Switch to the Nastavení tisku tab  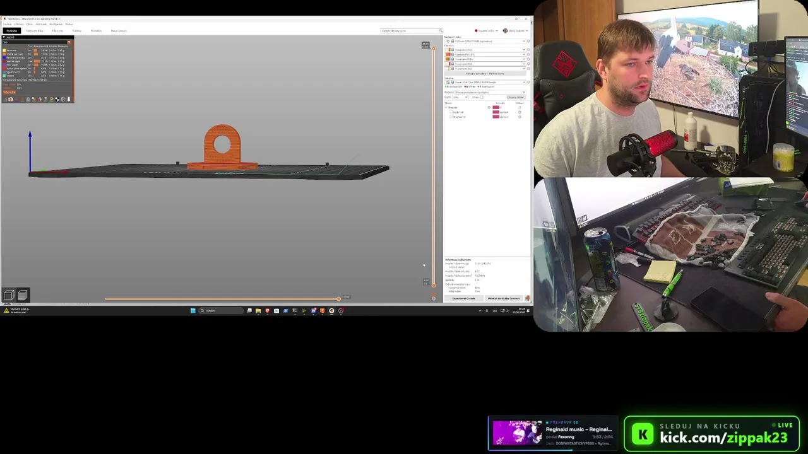coord(35,30)
